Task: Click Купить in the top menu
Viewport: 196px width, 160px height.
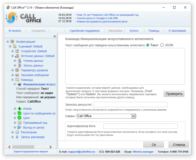Action: click(x=134, y=31)
